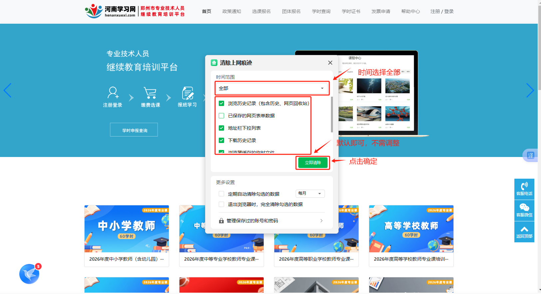Image resolution: width=541 pixels, height=294 pixels.
Task: Click the translate 译 floating icon
Action: click(530, 155)
